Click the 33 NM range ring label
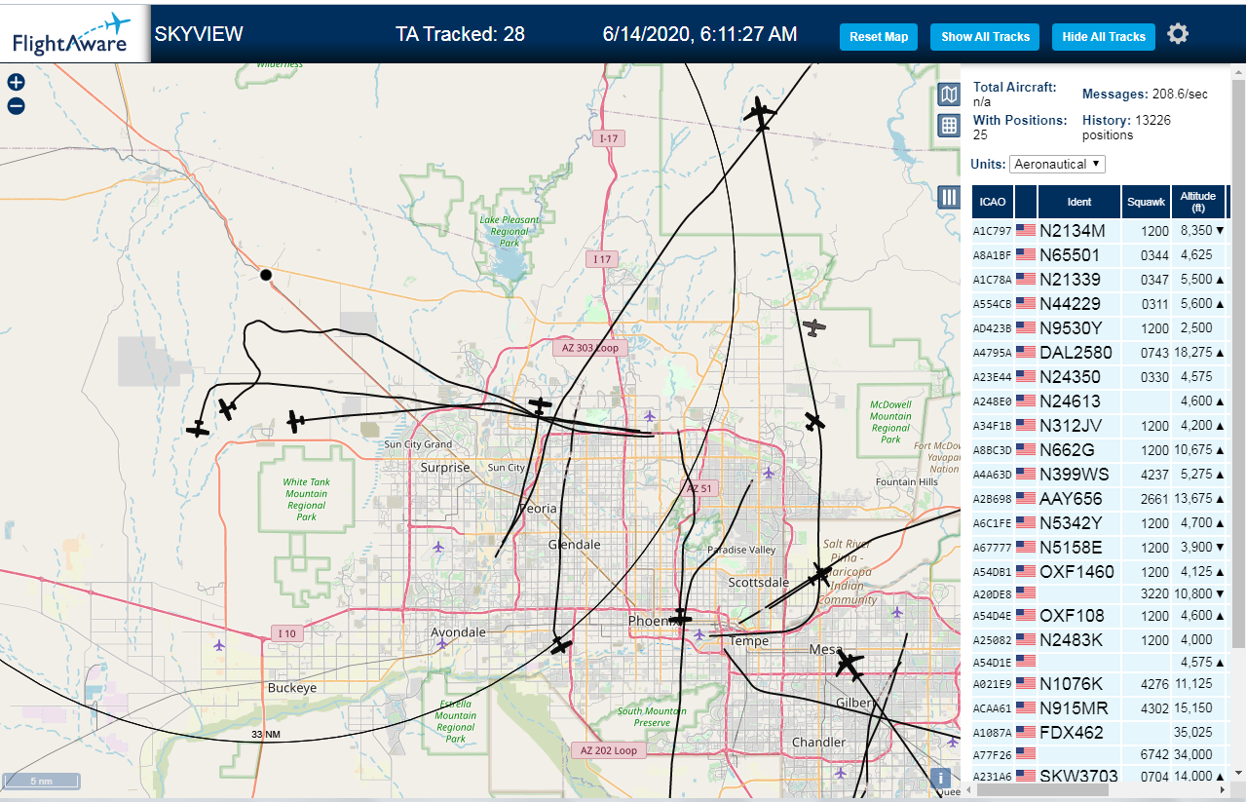 point(265,734)
